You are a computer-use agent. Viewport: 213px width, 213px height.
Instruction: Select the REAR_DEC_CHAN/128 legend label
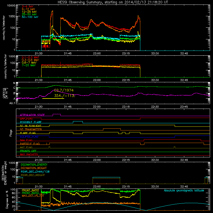click(x=35, y=171)
